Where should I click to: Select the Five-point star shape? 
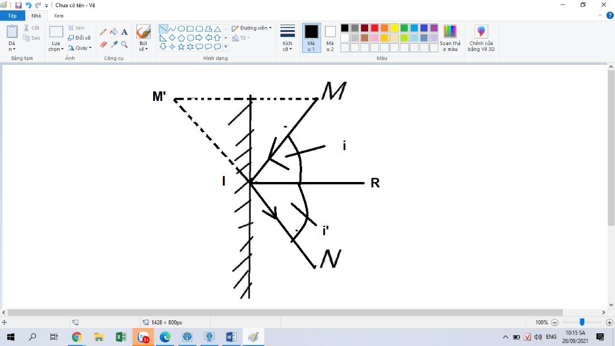tap(181, 47)
